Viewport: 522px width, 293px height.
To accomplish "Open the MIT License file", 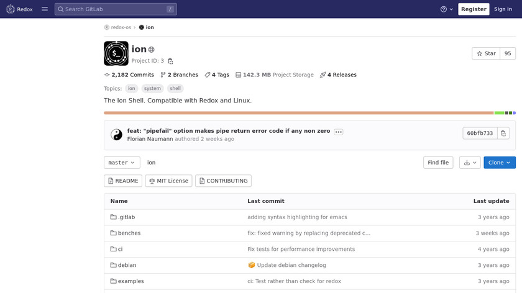I will pyautogui.click(x=168, y=181).
